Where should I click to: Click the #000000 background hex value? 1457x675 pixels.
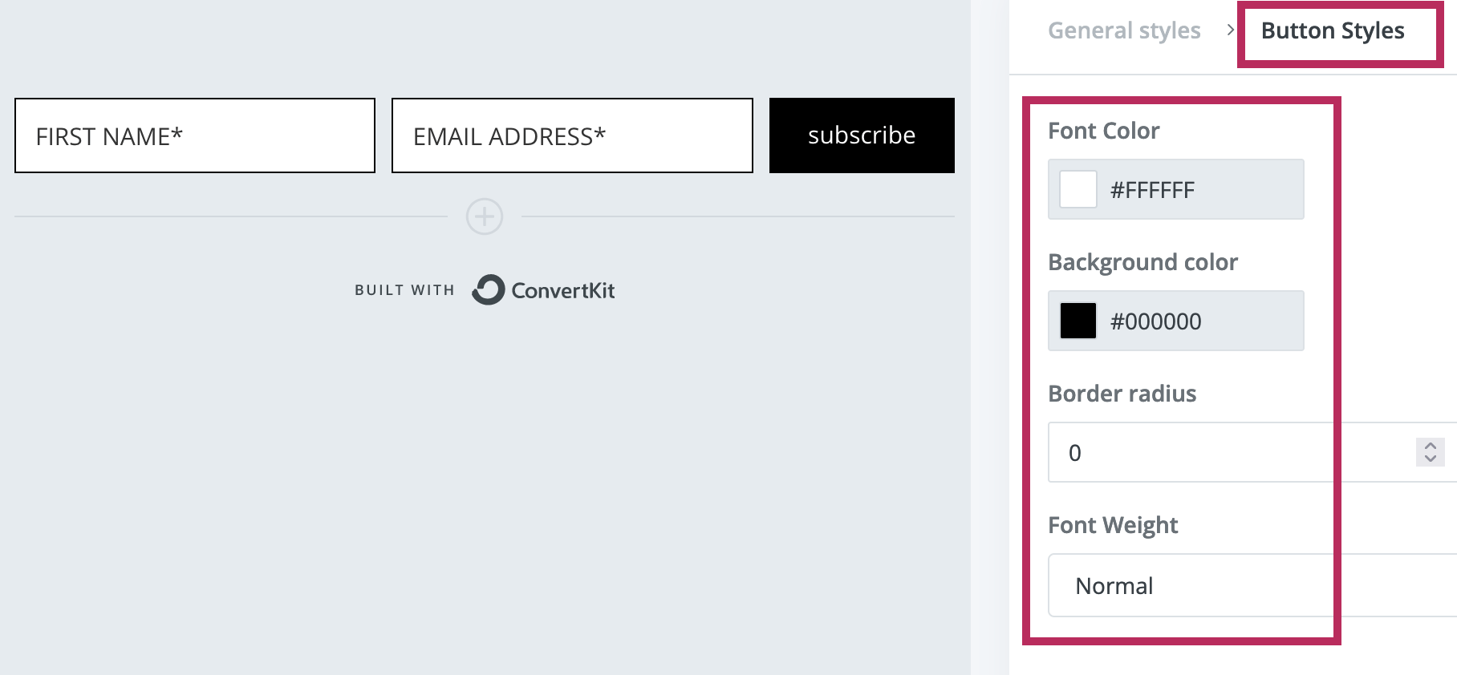(1155, 321)
